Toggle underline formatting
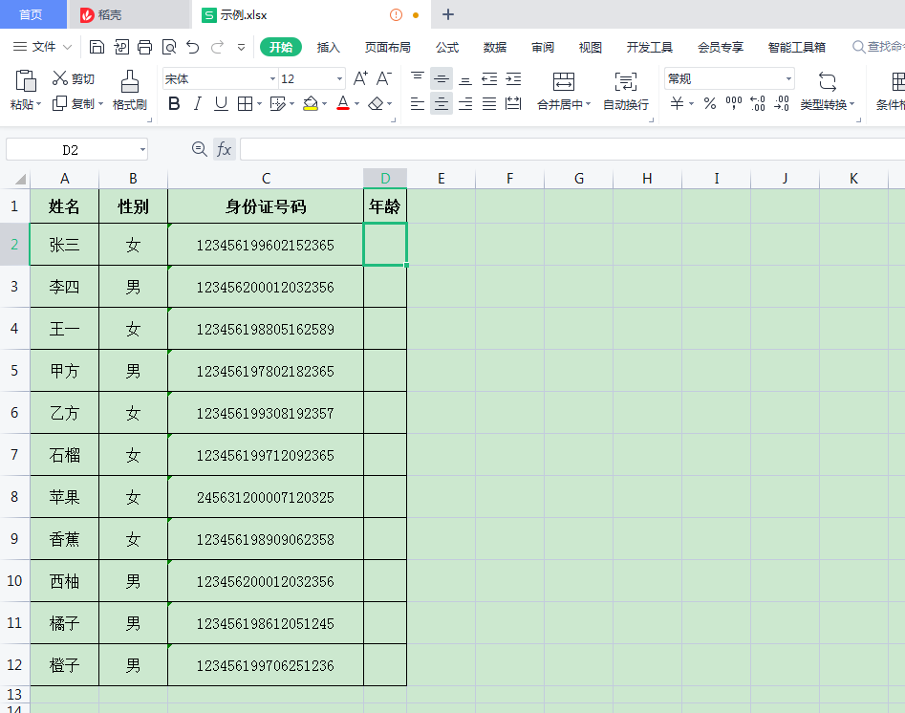905x713 pixels. (221, 104)
